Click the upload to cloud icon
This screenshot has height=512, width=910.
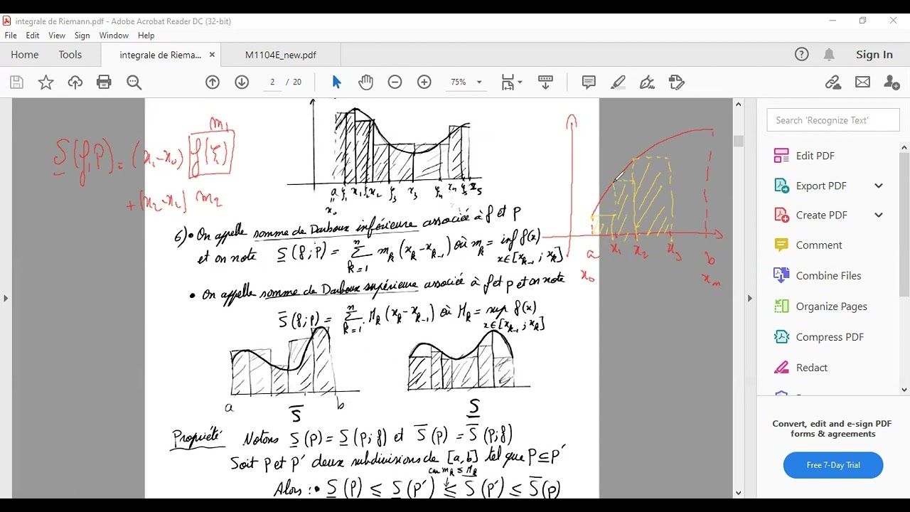75,82
